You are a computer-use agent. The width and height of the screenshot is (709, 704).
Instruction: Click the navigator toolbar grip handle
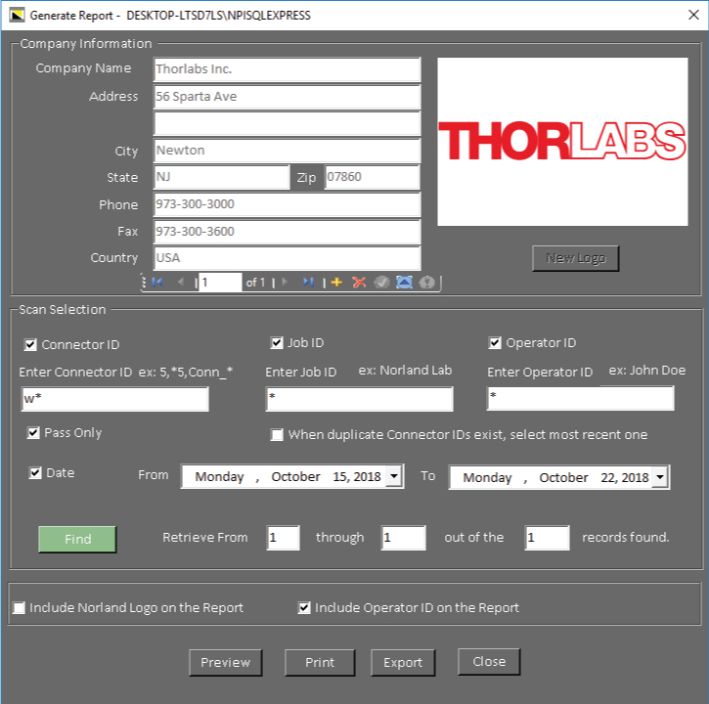coord(144,283)
